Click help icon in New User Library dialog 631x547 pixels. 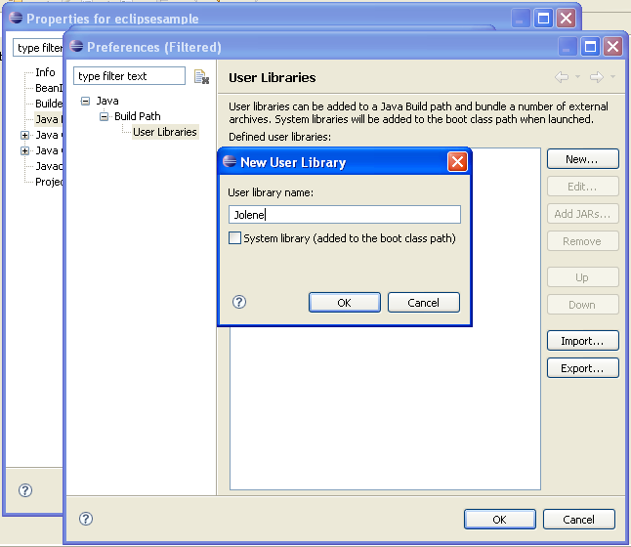239,303
